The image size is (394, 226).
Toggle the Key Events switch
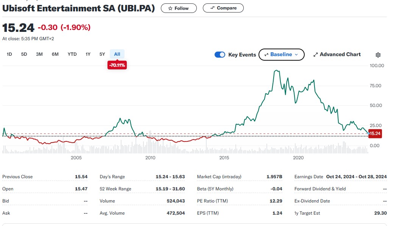click(220, 55)
